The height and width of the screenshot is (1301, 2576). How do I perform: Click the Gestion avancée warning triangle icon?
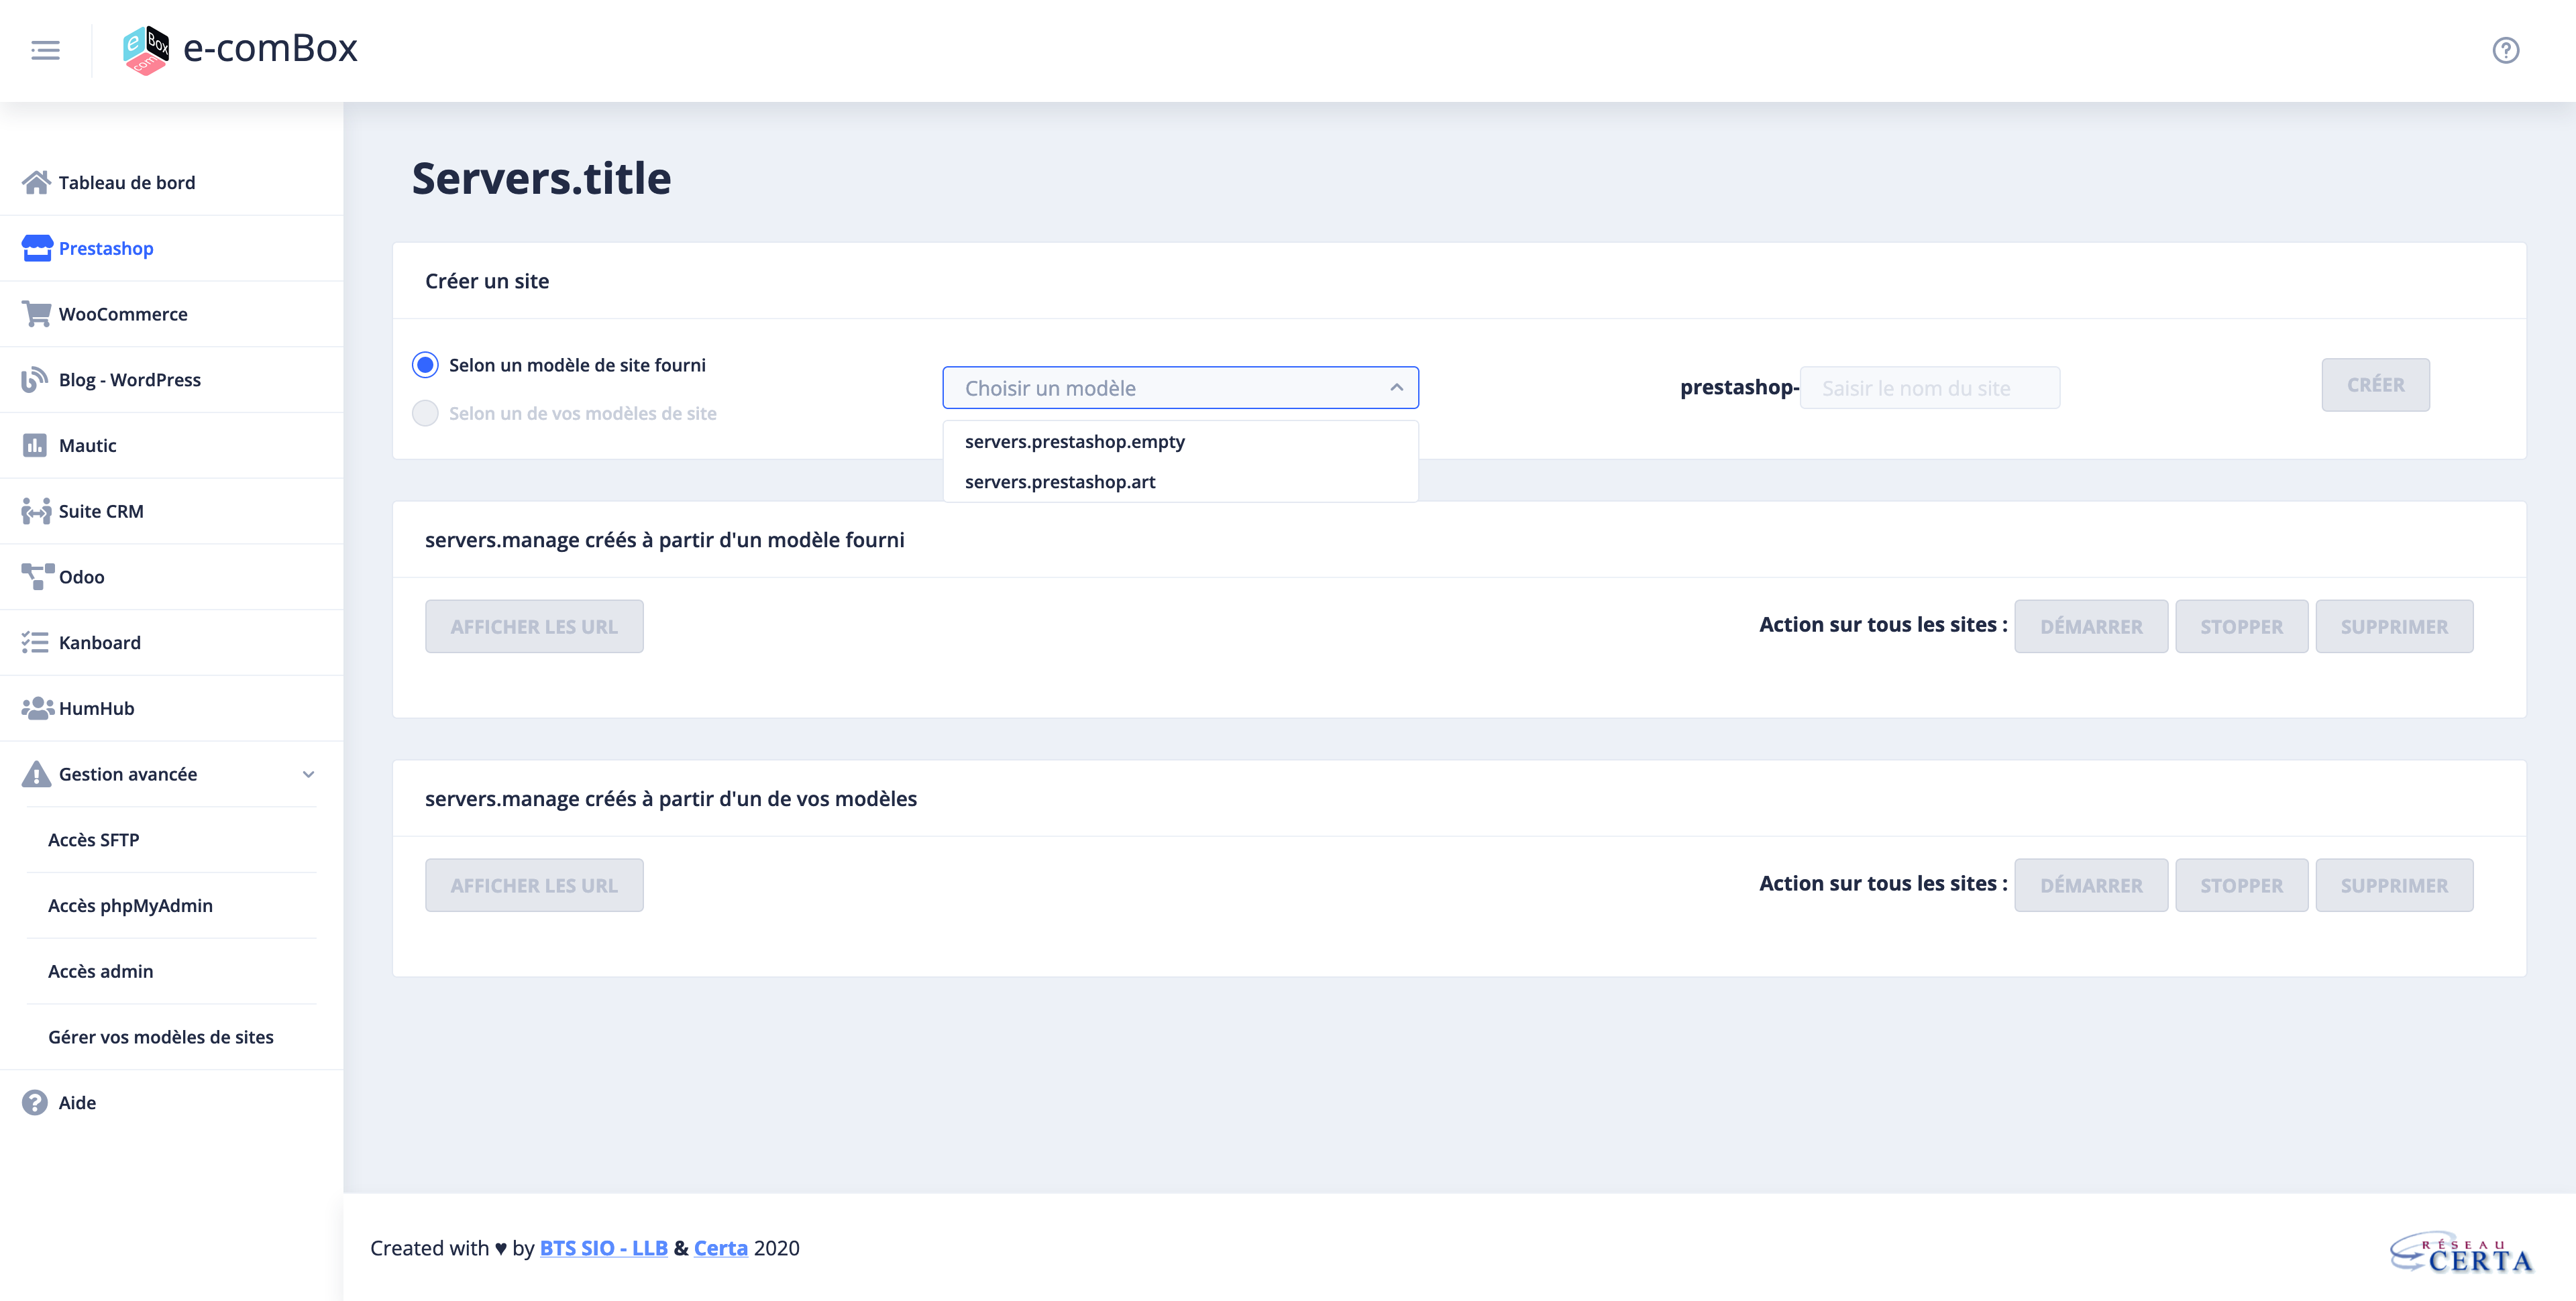click(x=36, y=774)
